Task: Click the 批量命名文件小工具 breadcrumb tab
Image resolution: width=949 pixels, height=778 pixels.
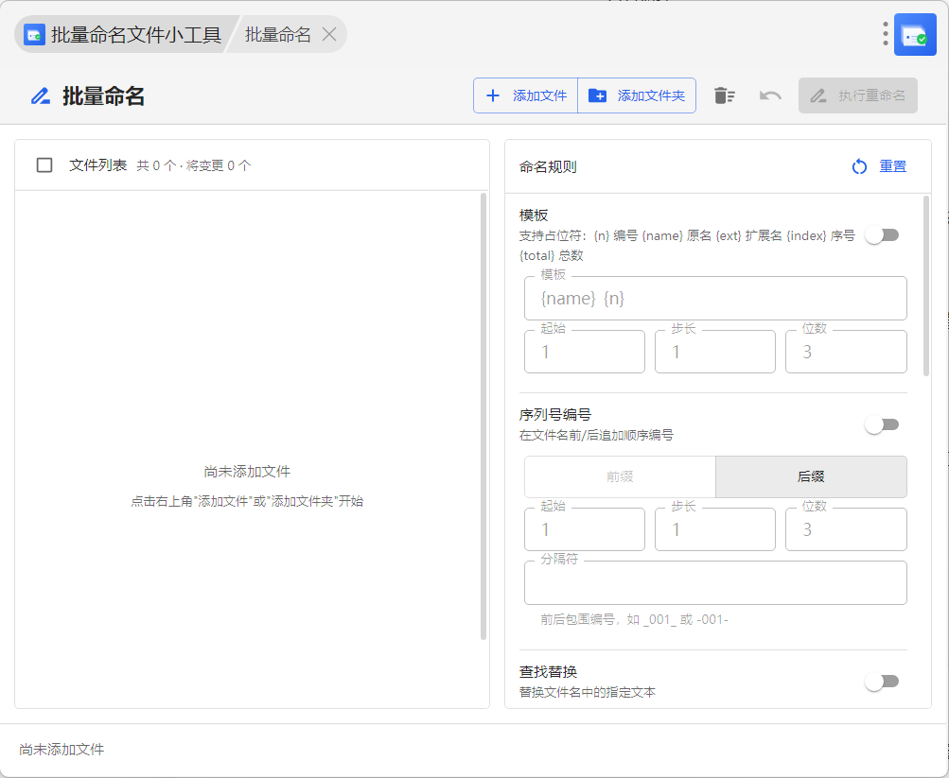Action: 123,34
